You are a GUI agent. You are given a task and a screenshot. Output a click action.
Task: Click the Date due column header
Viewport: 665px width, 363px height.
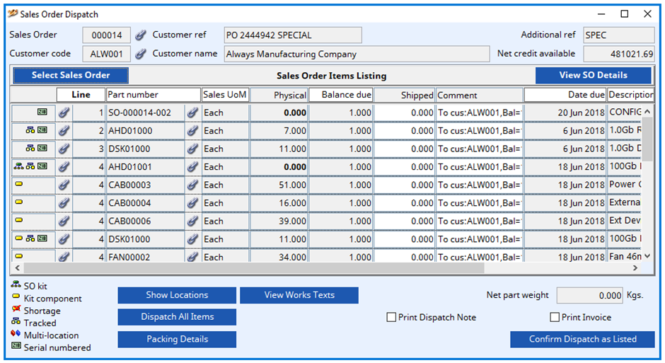(x=565, y=95)
